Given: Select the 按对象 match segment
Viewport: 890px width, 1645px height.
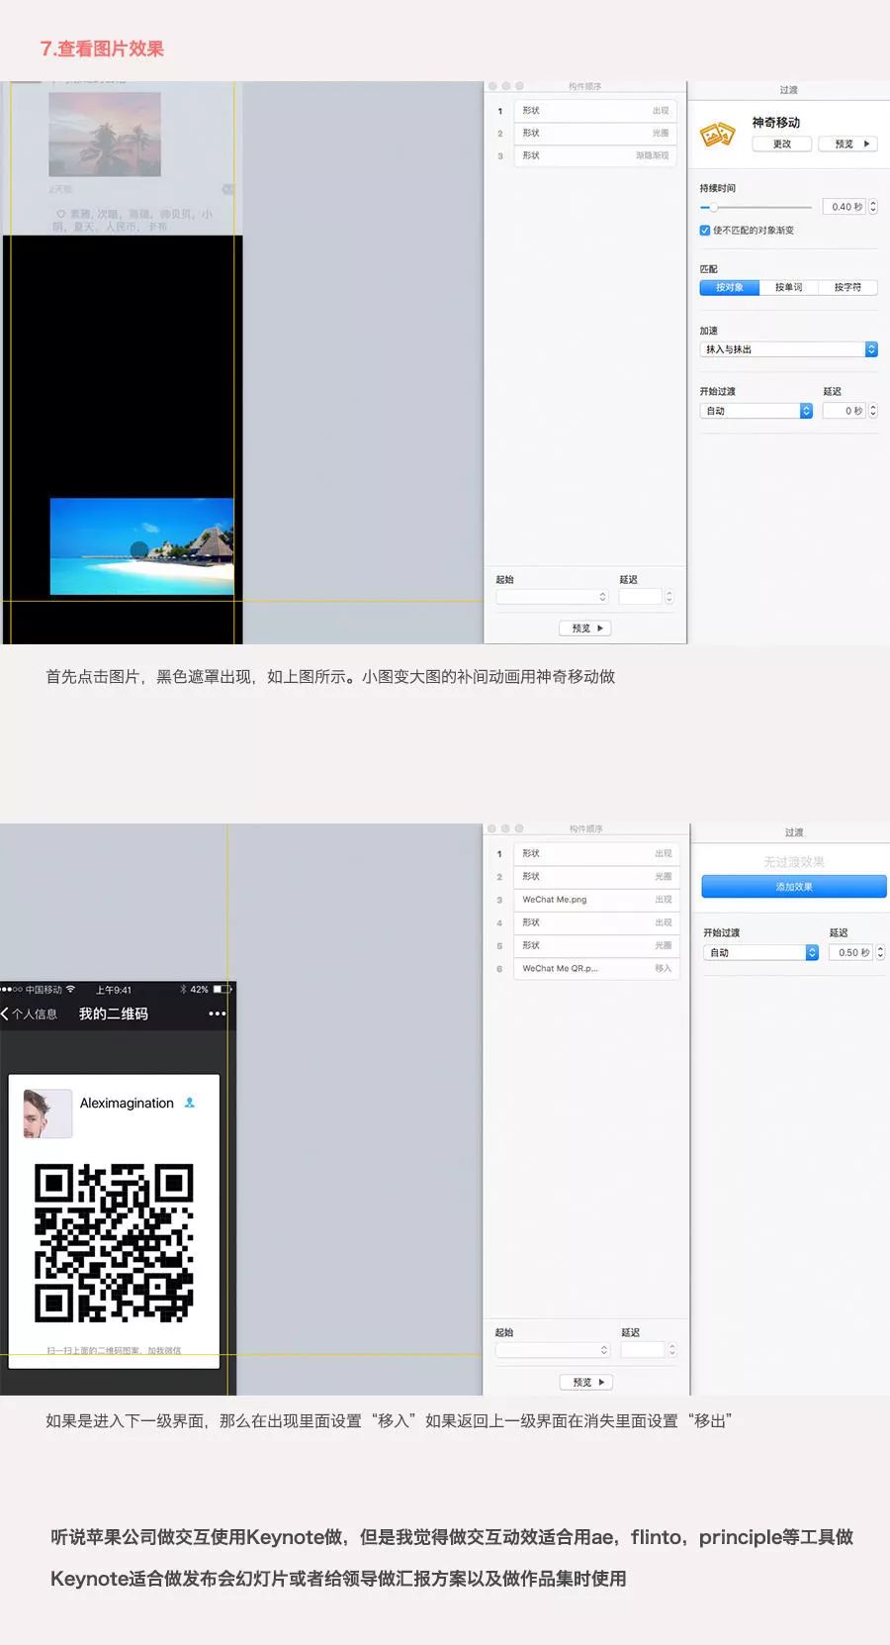Looking at the screenshot, I should click(x=730, y=287).
